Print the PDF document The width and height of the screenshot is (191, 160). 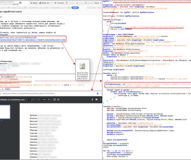coord(97,100)
